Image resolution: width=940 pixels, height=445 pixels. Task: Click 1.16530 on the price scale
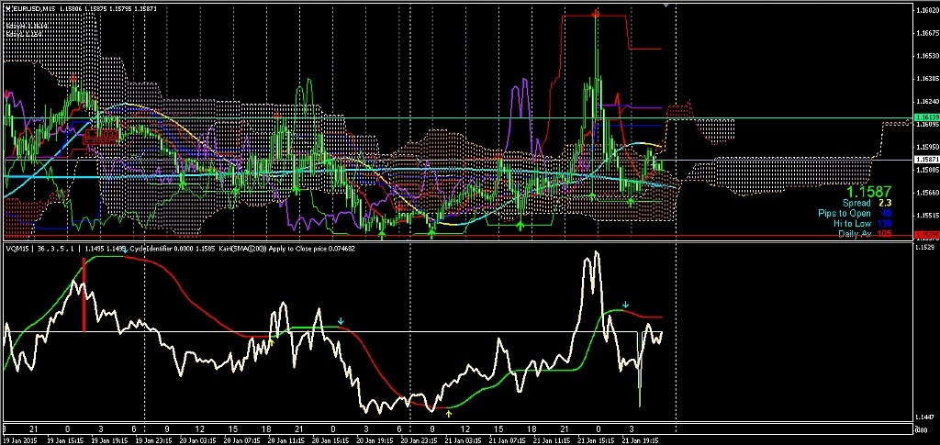927,56
